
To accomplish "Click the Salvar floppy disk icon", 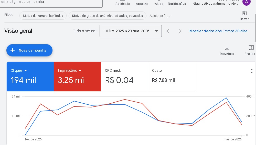I will [x=244, y=13].
